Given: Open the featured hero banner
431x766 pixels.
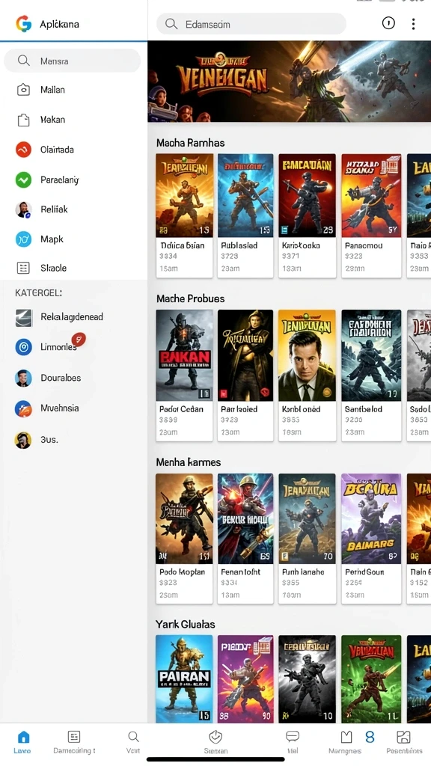Looking at the screenshot, I should pyautogui.click(x=290, y=81).
